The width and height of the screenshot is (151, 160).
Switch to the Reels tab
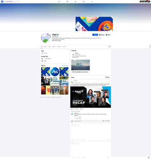49,46
